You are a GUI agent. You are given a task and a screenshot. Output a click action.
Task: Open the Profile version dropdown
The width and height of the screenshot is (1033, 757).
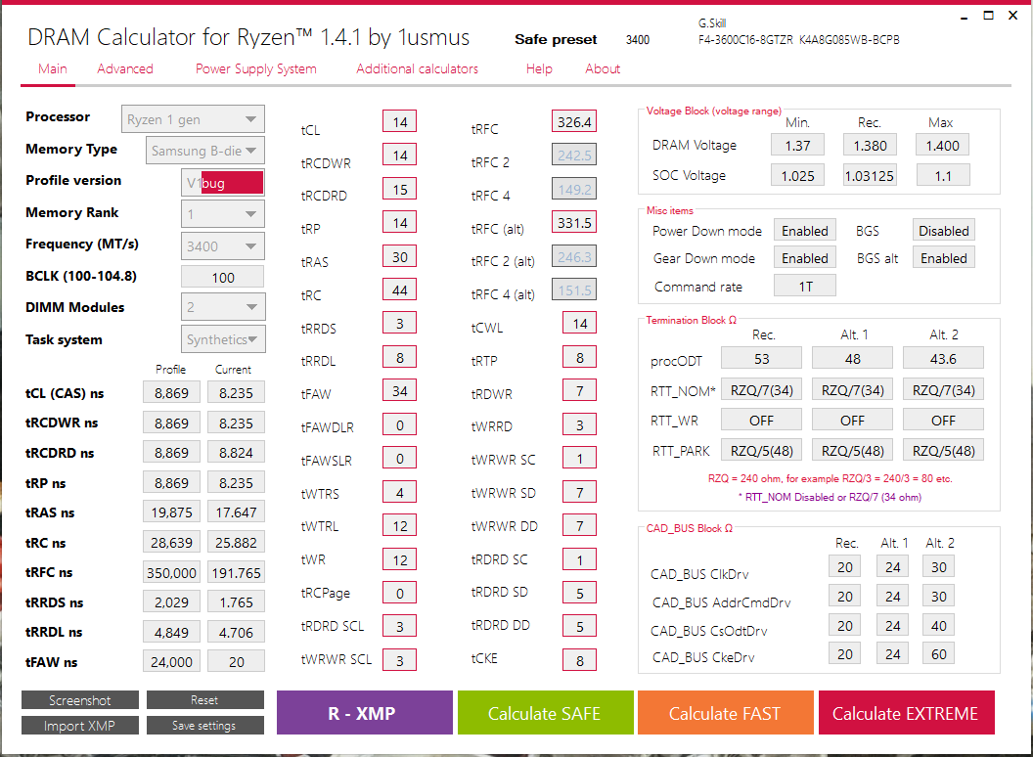pyautogui.click(x=223, y=183)
